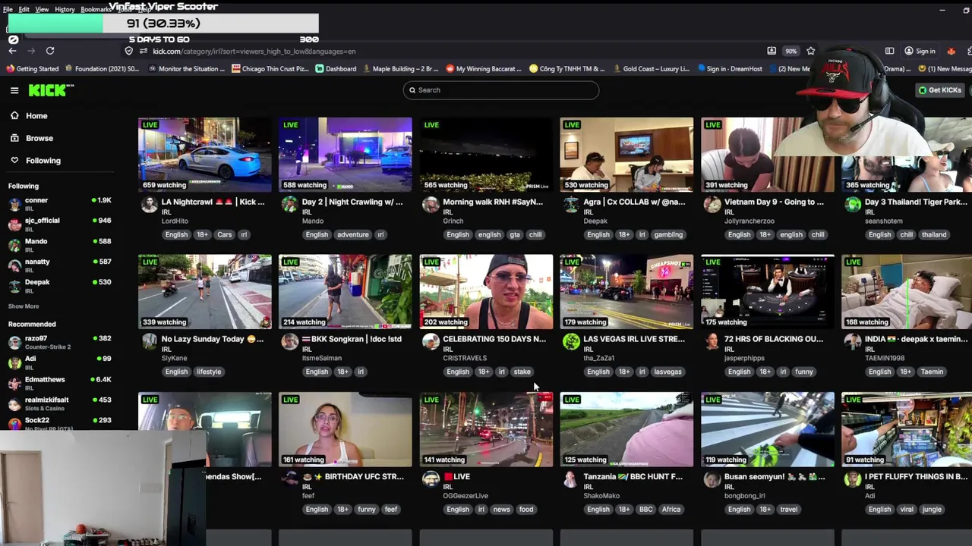
Task: Open the red fox extension icon in toolbar
Action: [951, 51]
